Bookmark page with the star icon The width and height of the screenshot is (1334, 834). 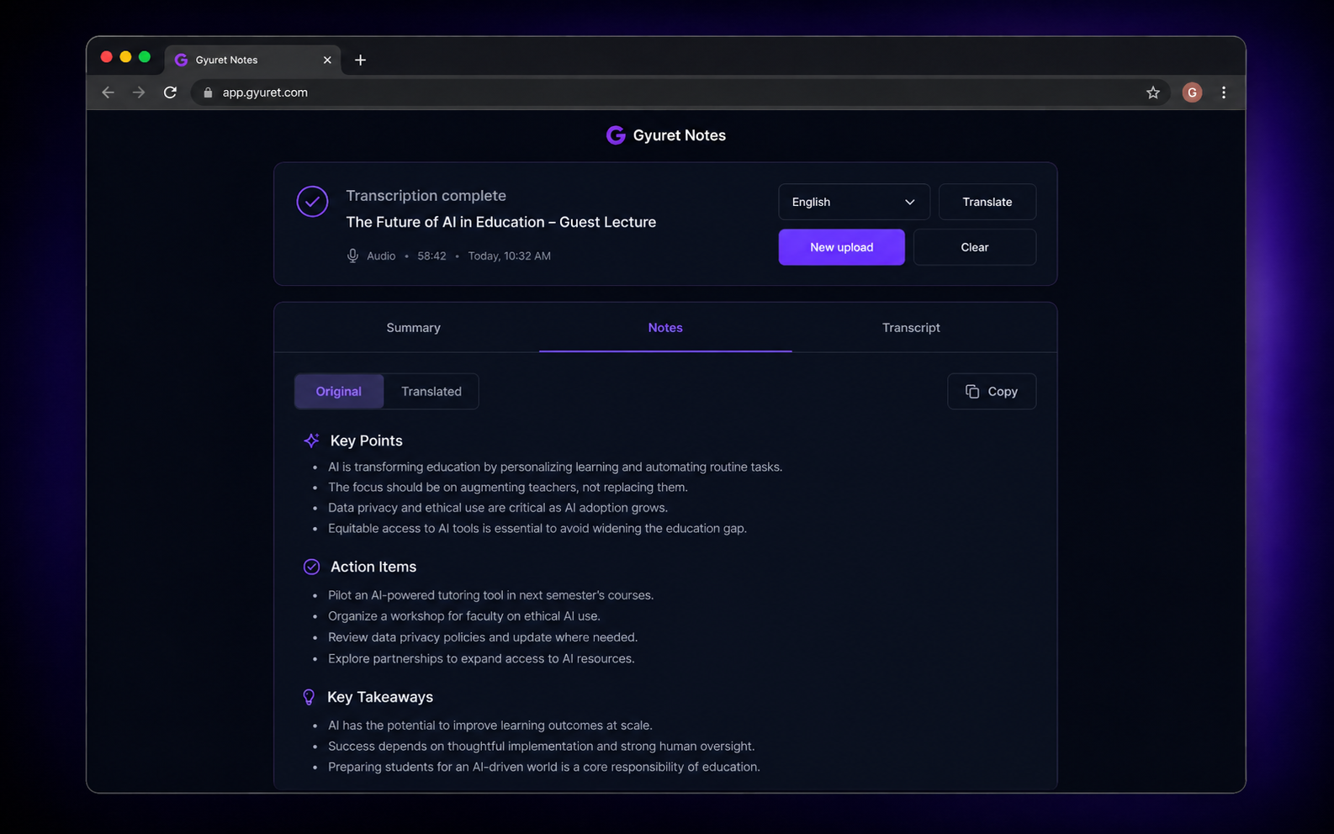pyautogui.click(x=1153, y=92)
